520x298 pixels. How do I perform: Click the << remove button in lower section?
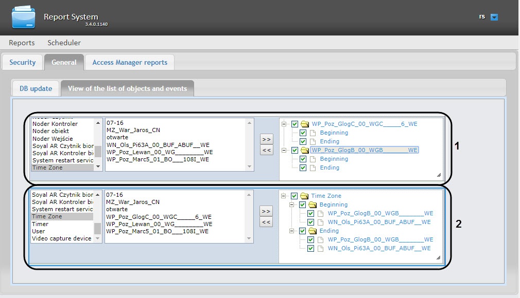tap(266, 222)
